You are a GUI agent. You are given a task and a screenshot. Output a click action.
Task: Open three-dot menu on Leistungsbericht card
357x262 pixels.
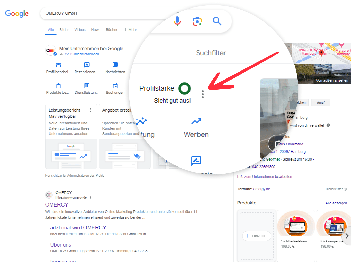[x=91, y=110]
